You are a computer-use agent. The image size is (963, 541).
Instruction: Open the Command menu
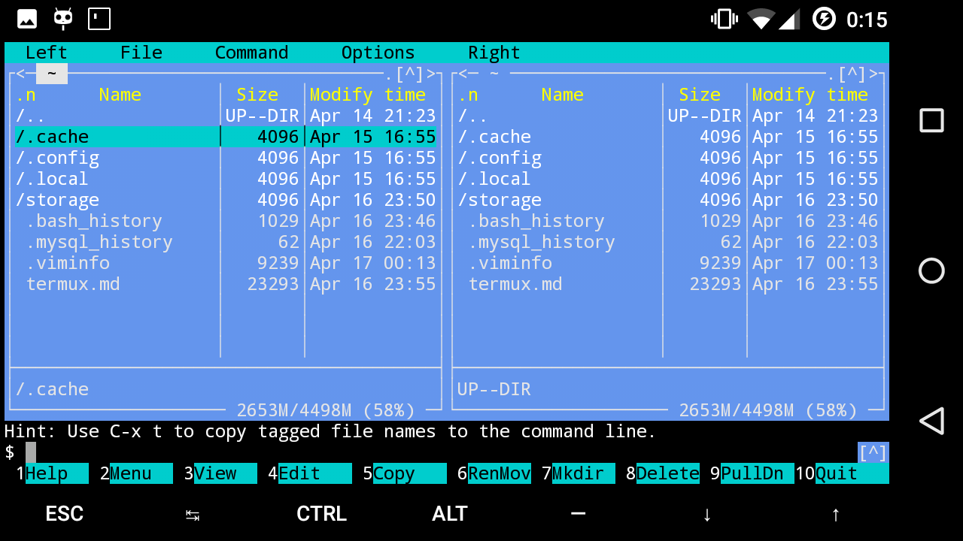(x=251, y=53)
